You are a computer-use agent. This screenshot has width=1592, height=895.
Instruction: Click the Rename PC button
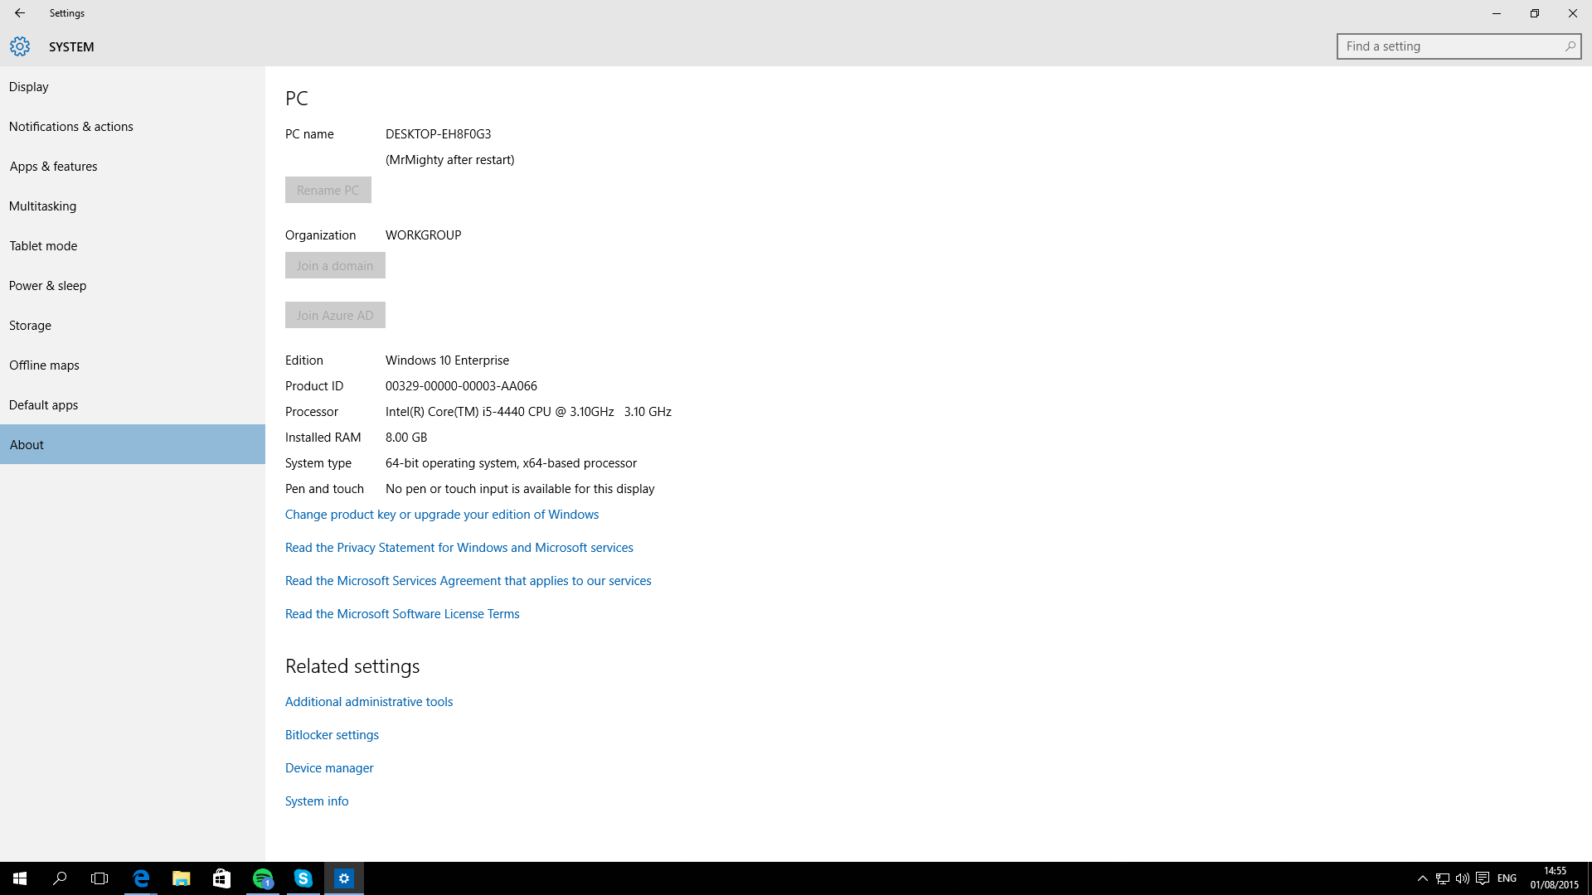(x=328, y=190)
